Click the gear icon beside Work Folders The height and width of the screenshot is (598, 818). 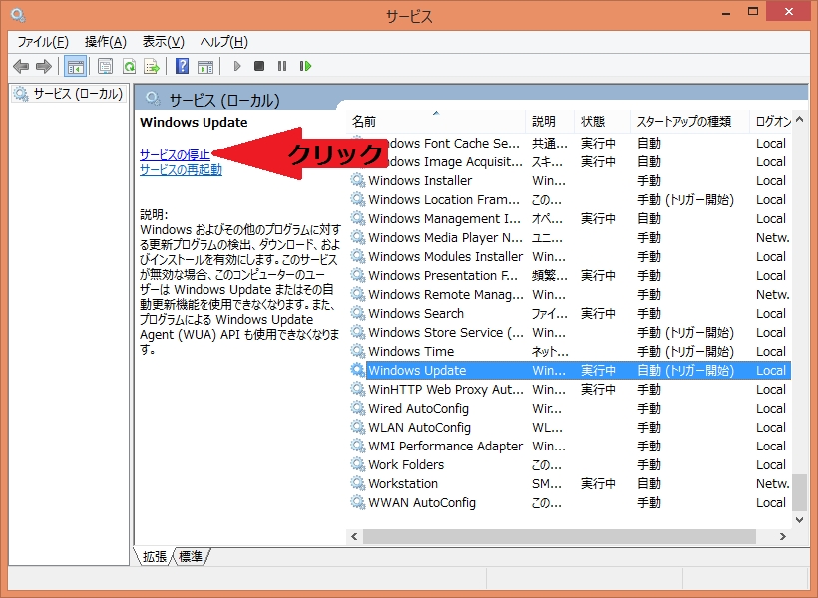(x=357, y=465)
